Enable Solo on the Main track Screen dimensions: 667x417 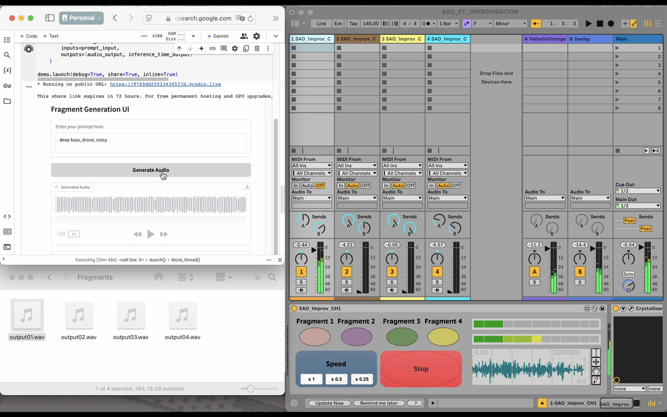629,274
